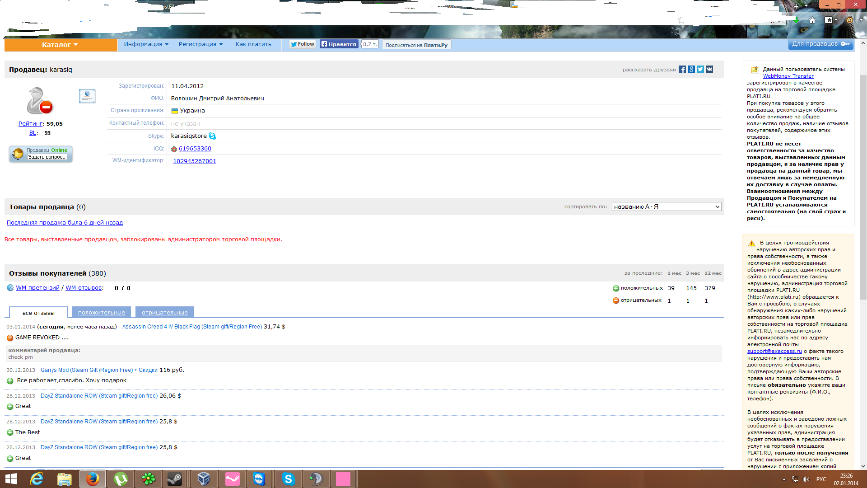Open Skype from the taskbar
Viewport: 867px width, 488px height.
(288, 479)
